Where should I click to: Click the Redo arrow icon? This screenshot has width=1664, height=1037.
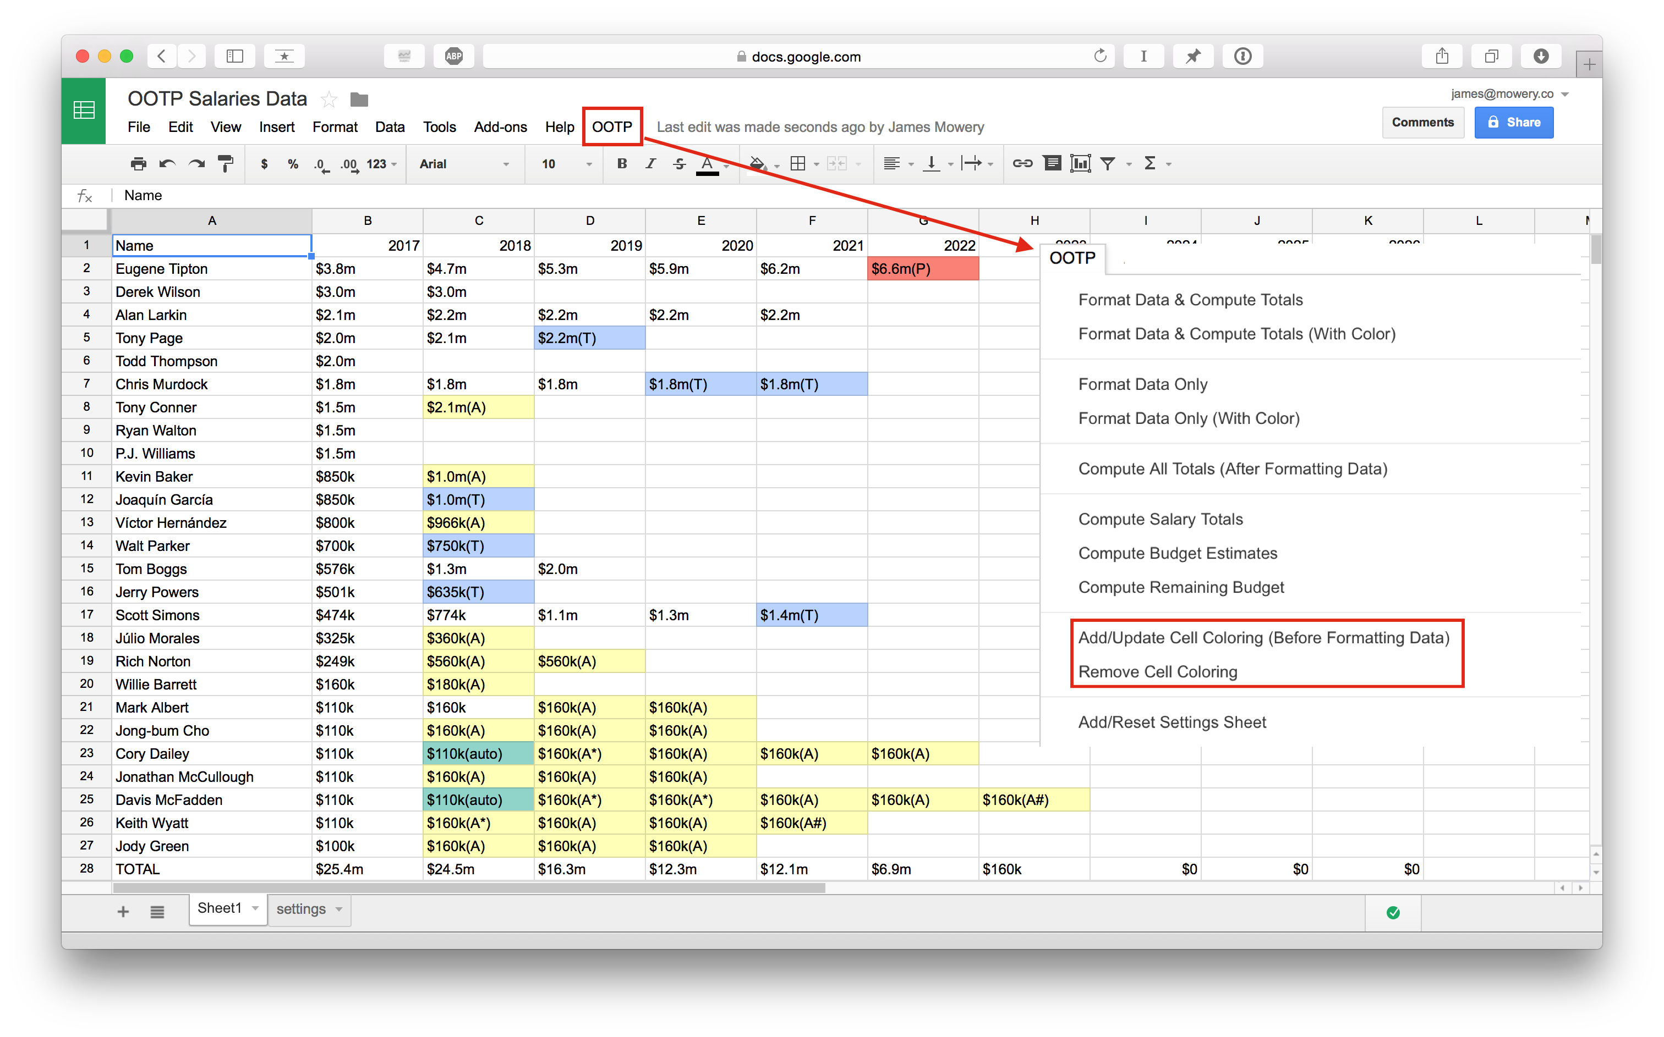click(x=196, y=164)
